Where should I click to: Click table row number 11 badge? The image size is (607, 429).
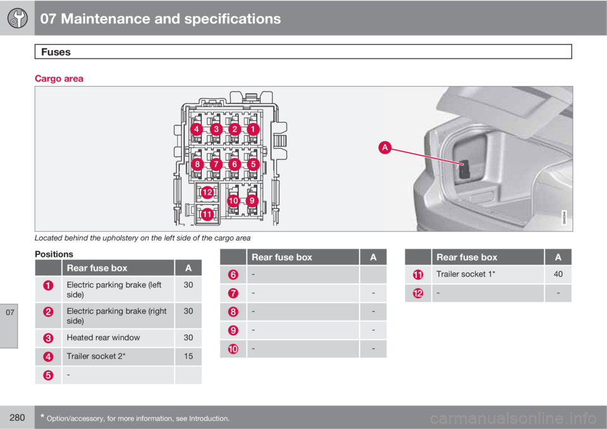[x=418, y=275]
